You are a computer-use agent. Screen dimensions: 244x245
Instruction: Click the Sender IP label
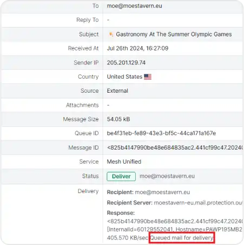pos(86,62)
